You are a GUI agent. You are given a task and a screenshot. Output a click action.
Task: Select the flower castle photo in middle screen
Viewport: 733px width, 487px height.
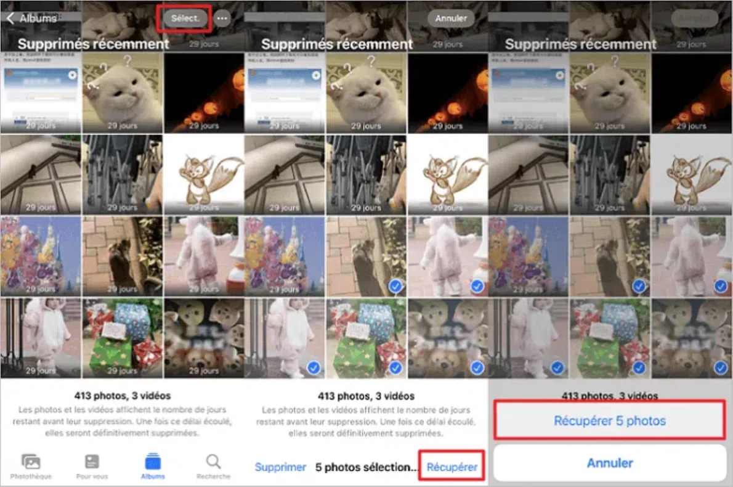(284, 256)
